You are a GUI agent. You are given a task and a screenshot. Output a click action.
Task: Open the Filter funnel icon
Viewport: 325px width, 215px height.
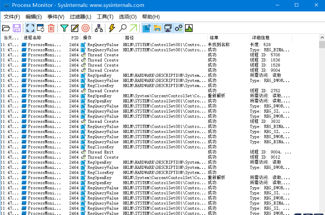point(64,28)
